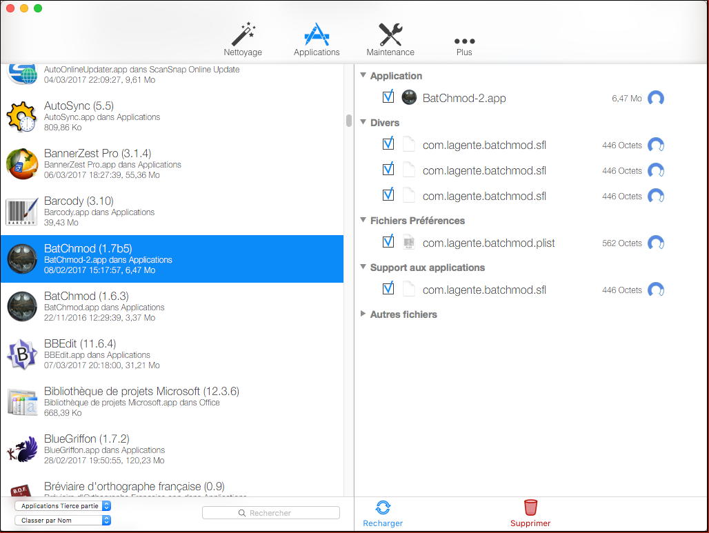This screenshot has width=709, height=533.
Task: Uncheck the com.lagente.batchmod.plist checkbox
Action: (388, 241)
